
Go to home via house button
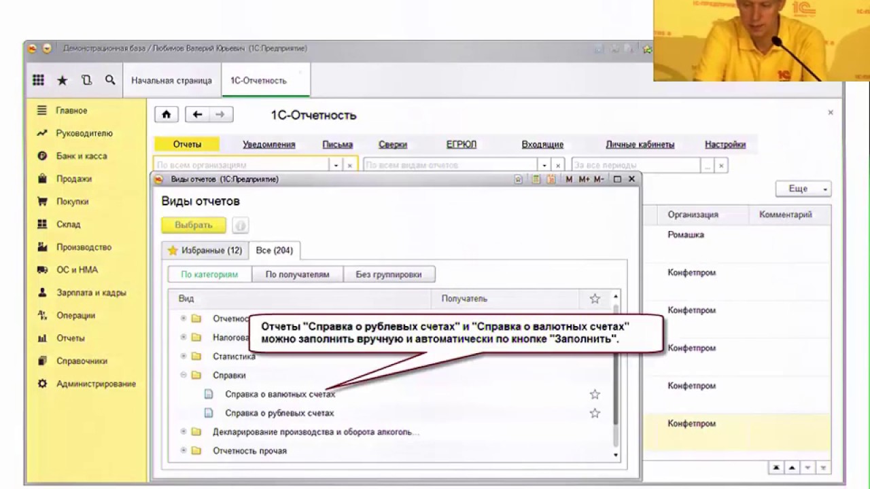coord(167,115)
